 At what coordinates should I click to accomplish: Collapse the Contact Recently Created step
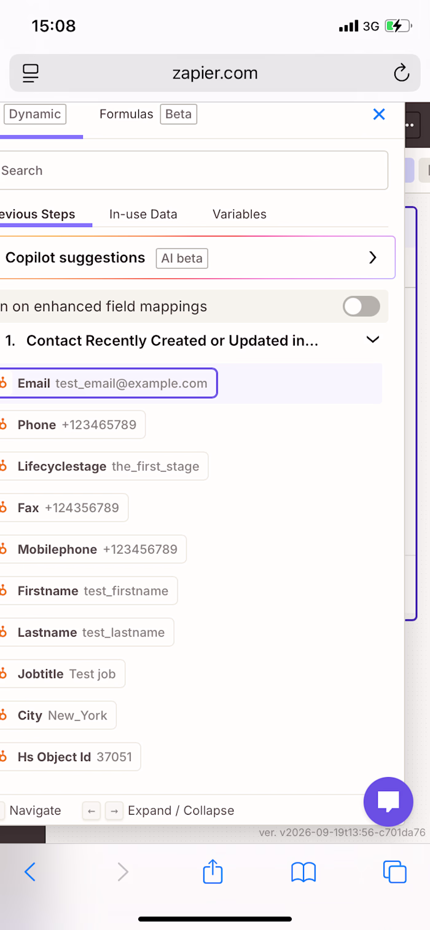click(372, 340)
